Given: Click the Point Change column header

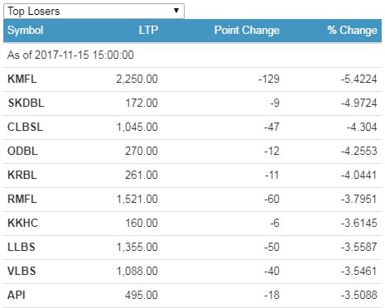Looking at the screenshot, I should (x=247, y=30).
